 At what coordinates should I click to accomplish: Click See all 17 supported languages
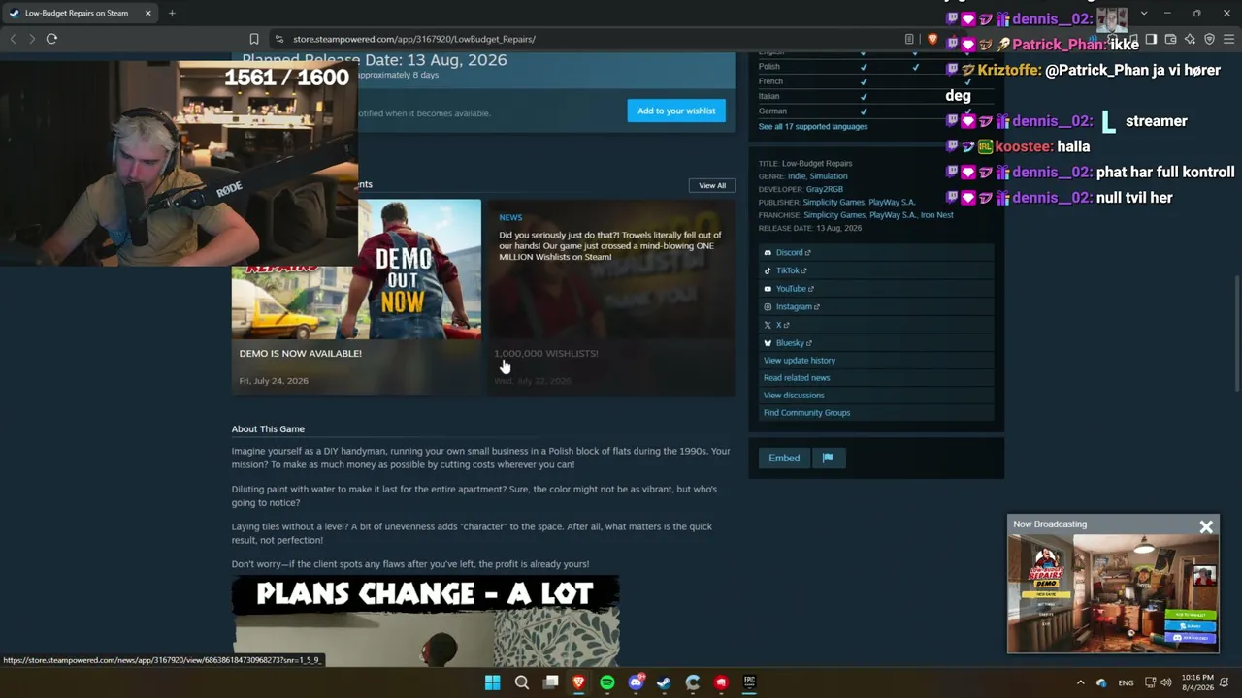coord(813,126)
